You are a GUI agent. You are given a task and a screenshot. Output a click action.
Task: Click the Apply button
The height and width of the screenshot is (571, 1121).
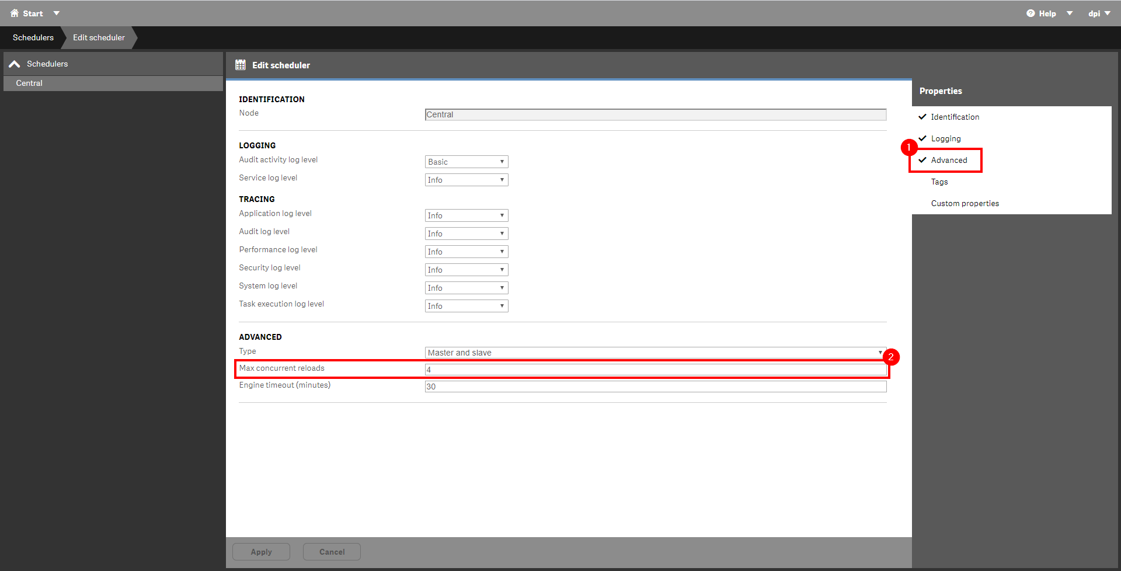261,552
